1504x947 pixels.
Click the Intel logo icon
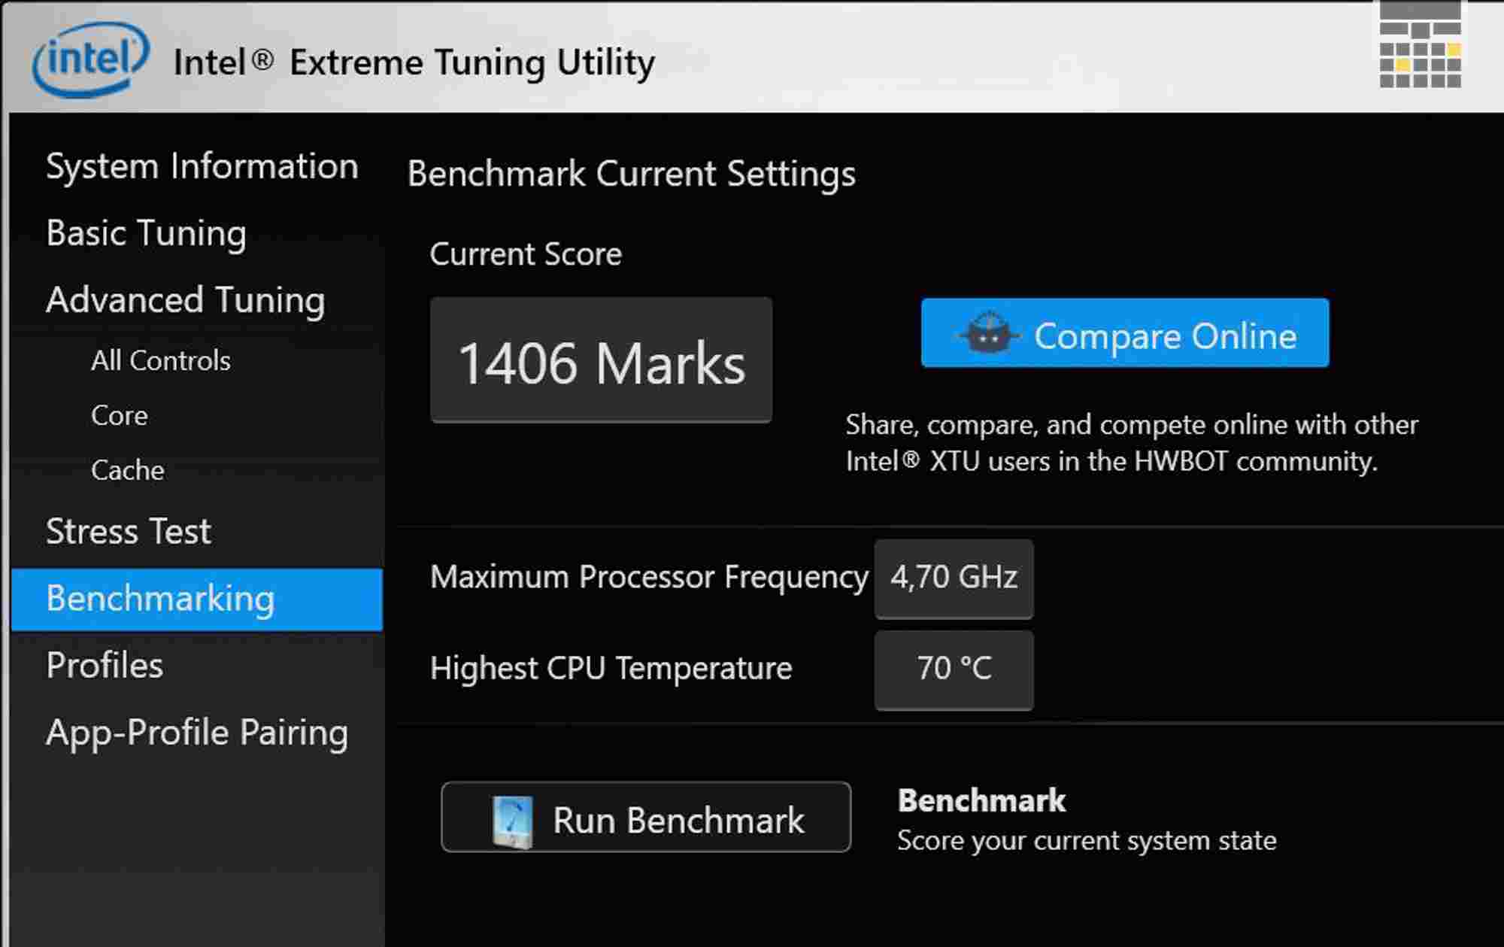pyautogui.click(x=91, y=59)
